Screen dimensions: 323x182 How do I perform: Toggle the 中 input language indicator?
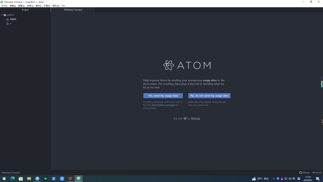(x=294, y=179)
